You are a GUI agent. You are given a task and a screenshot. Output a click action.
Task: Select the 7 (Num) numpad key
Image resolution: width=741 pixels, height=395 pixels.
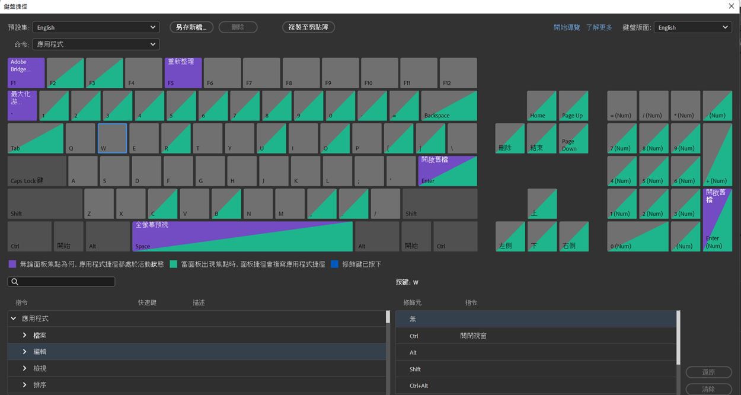click(622, 138)
